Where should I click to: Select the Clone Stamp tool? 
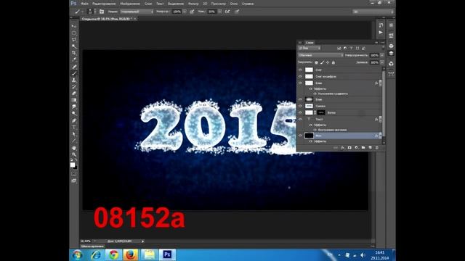coord(74,80)
